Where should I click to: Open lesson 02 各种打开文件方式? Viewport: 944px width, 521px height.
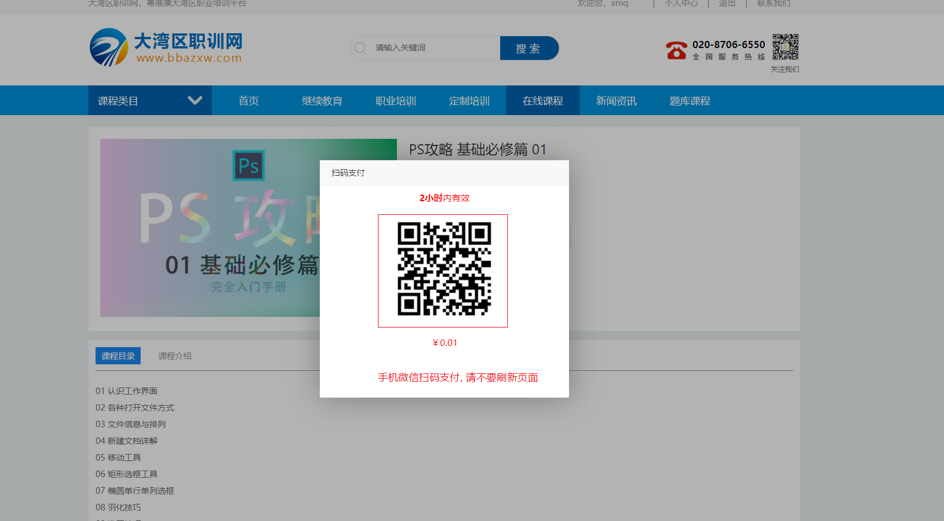tap(135, 408)
